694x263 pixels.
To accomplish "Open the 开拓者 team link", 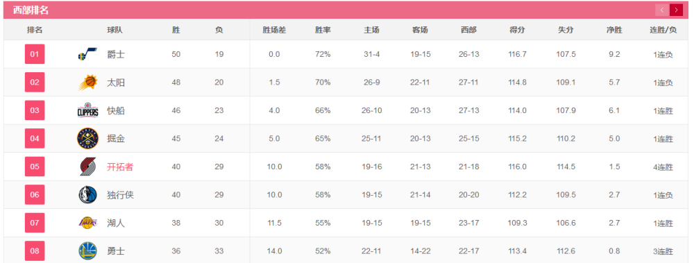I will click(120, 167).
